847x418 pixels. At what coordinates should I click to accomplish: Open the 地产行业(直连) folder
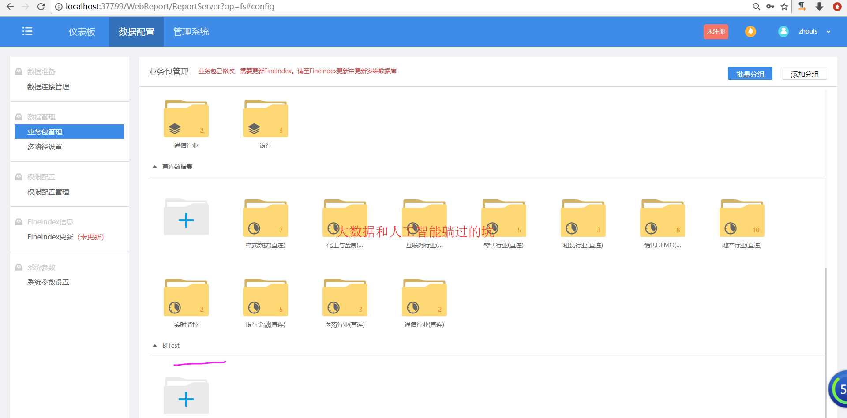coord(742,218)
